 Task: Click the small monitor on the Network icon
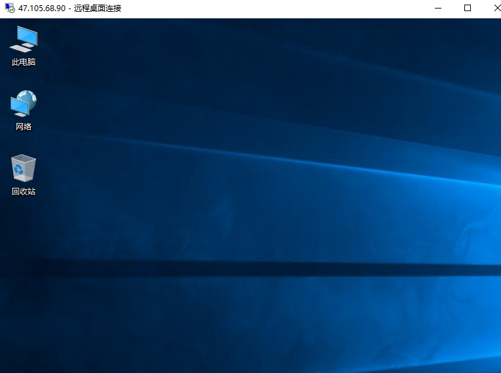coord(18,106)
